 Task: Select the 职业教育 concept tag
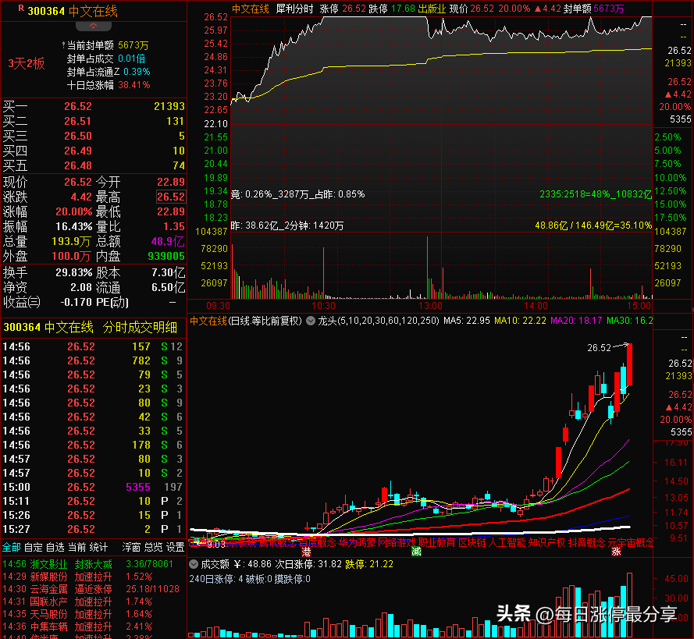tap(437, 542)
